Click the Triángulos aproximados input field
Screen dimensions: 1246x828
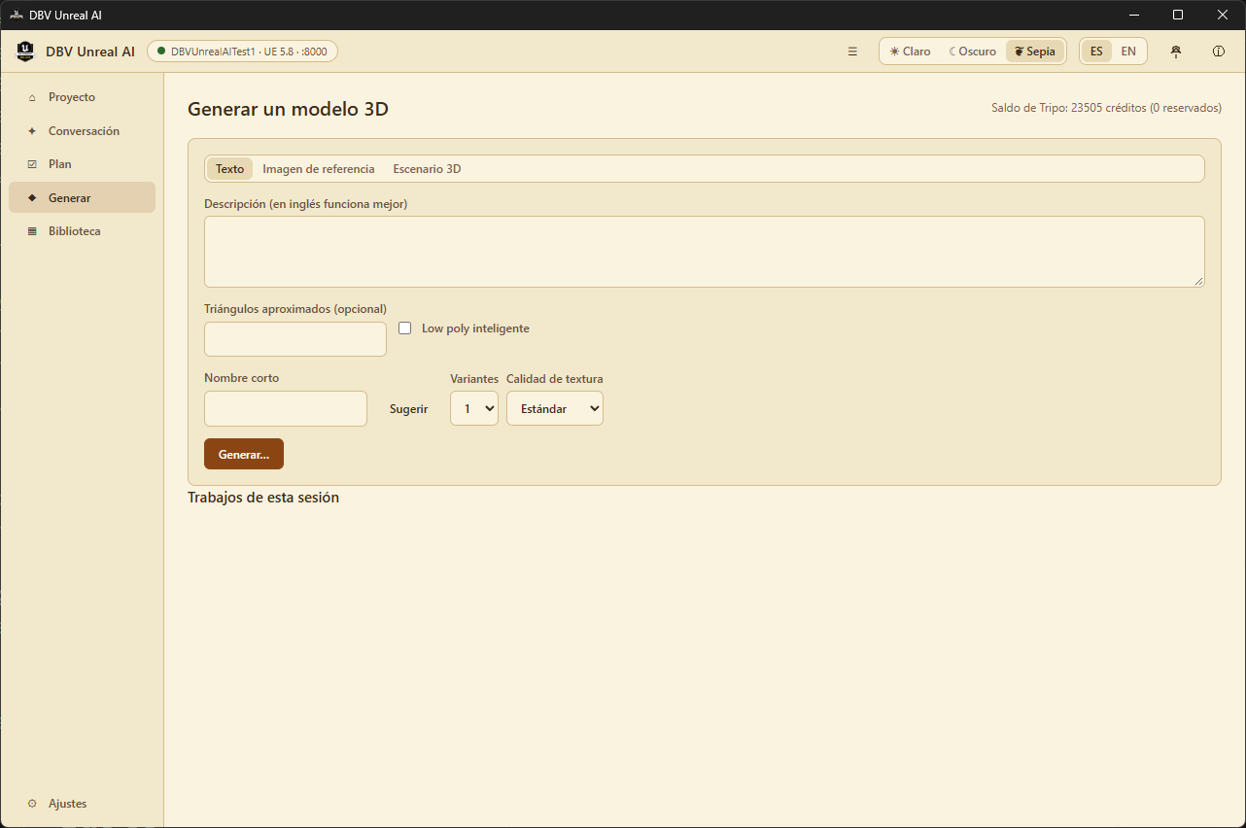point(295,339)
